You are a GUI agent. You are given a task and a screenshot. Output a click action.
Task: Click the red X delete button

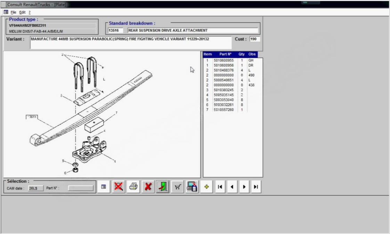[148, 187]
